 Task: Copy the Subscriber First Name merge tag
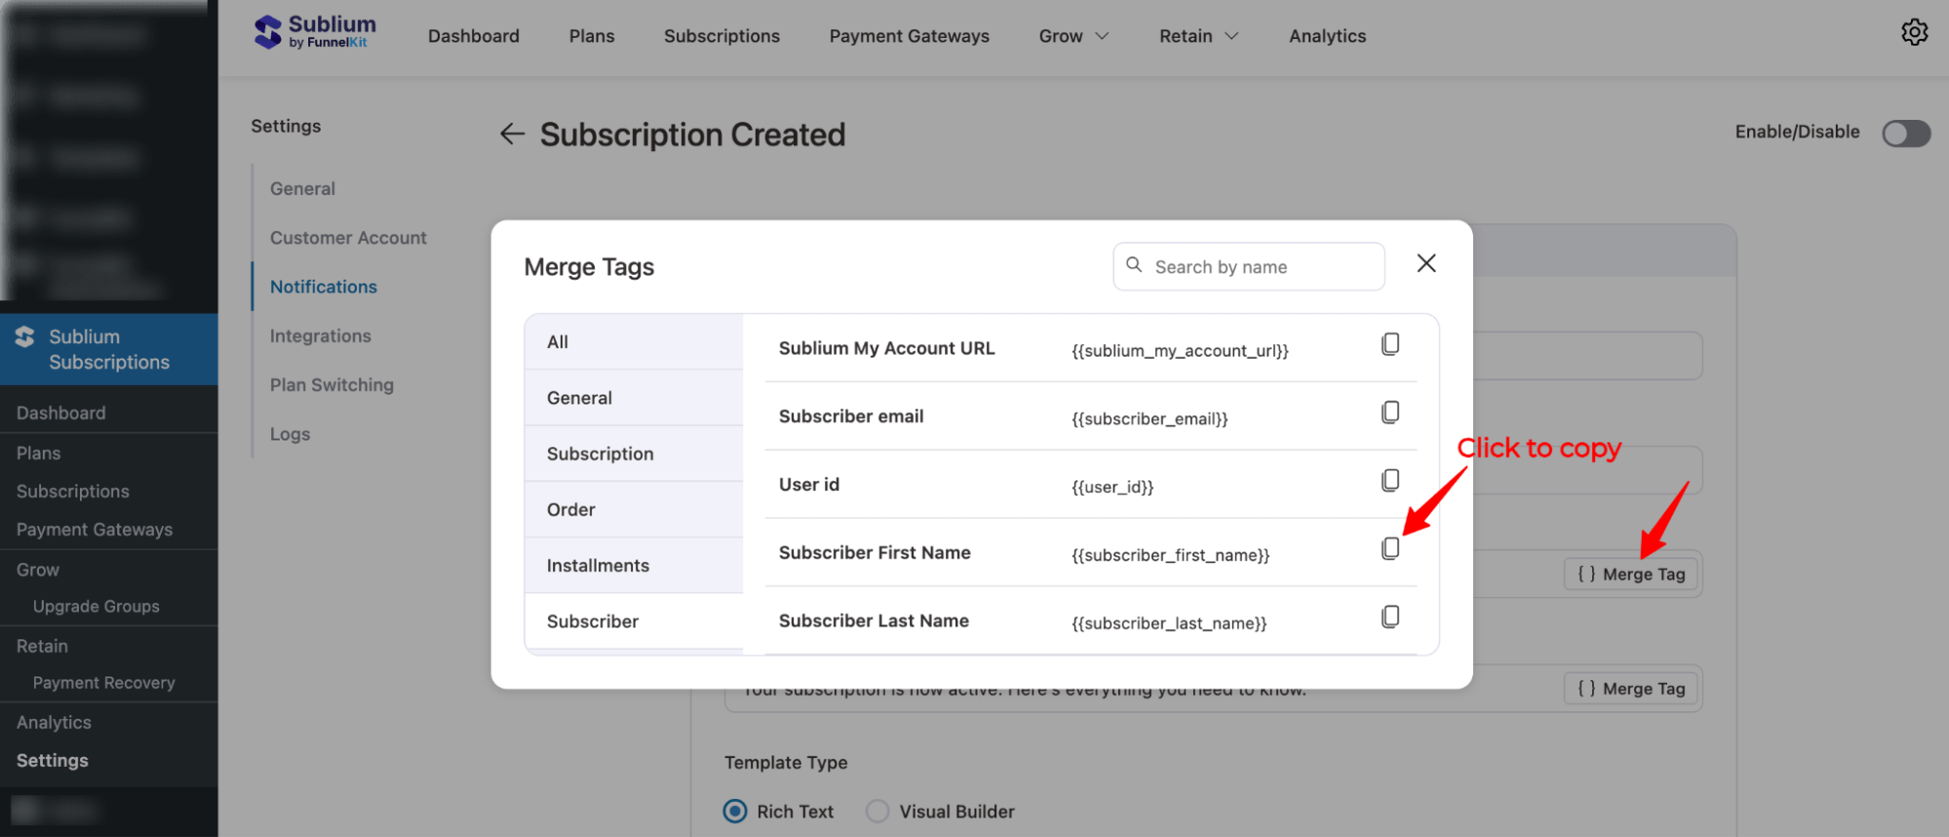click(x=1390, y=549)
